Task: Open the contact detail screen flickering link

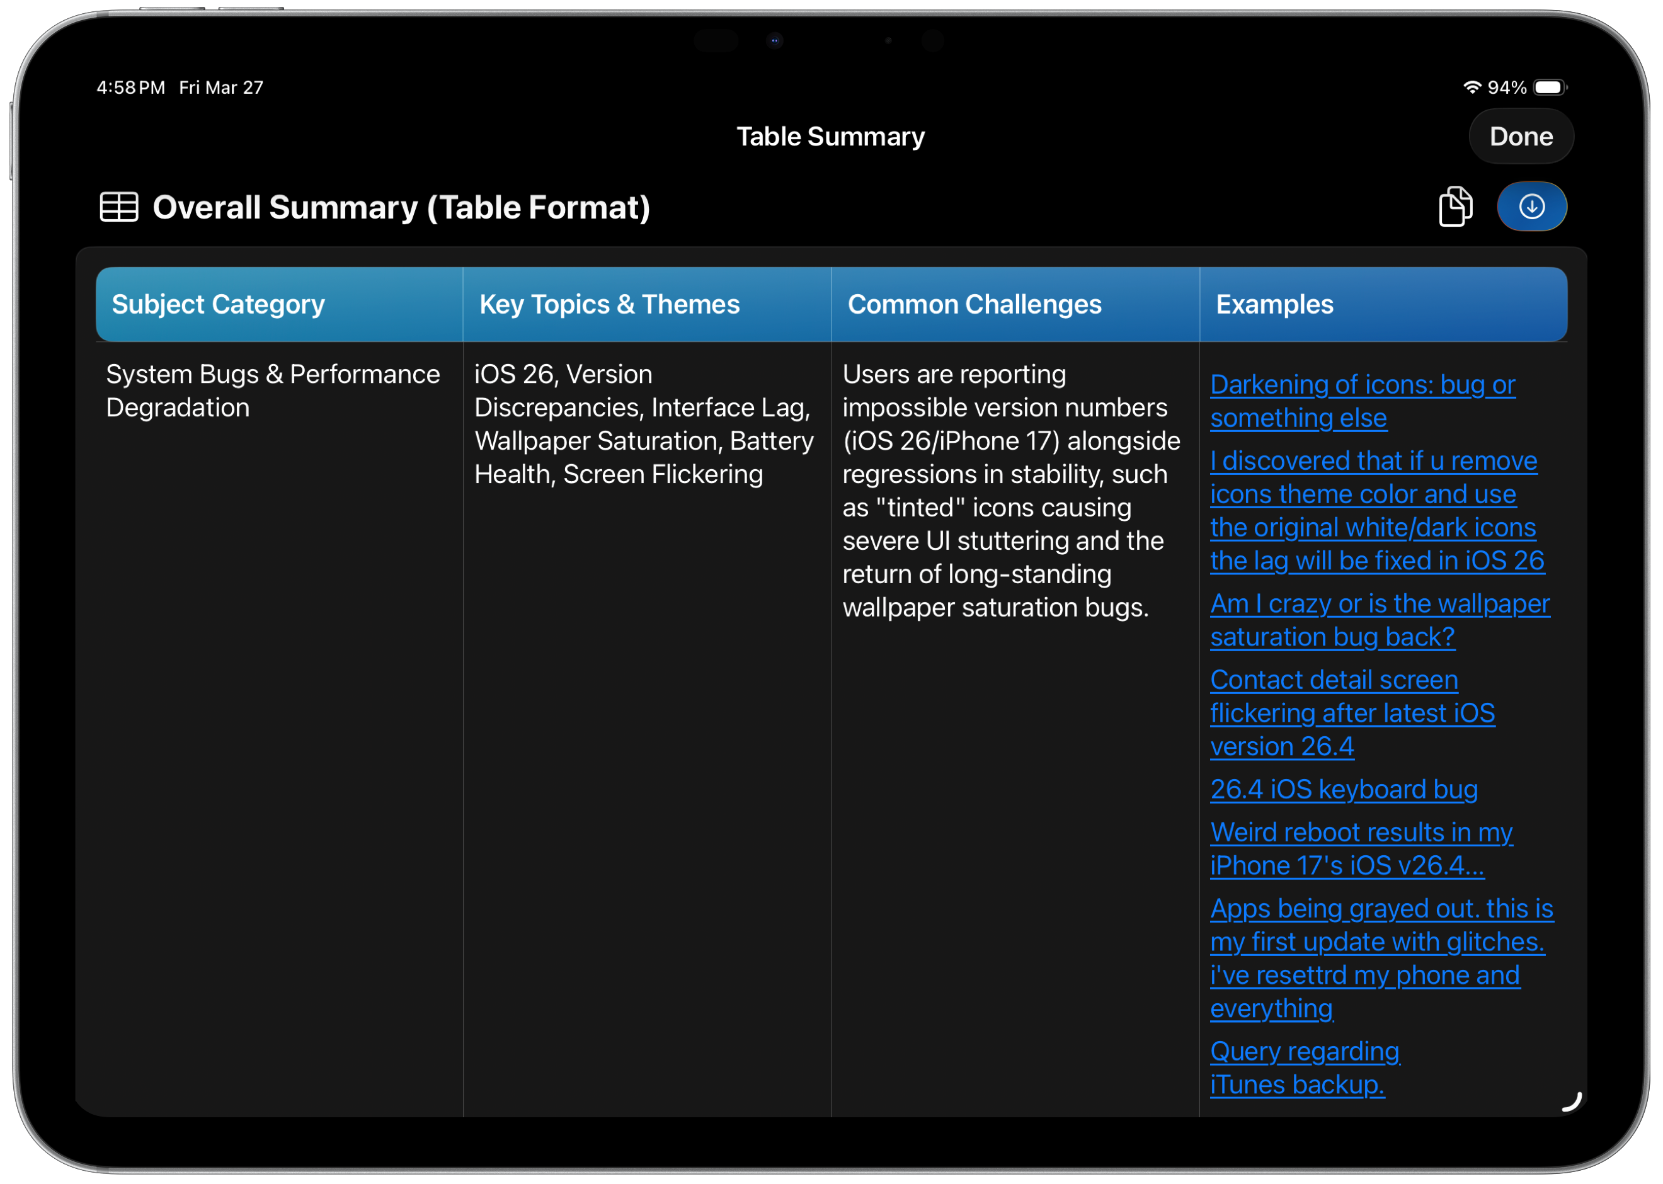Action: [x=1352, y=712]
